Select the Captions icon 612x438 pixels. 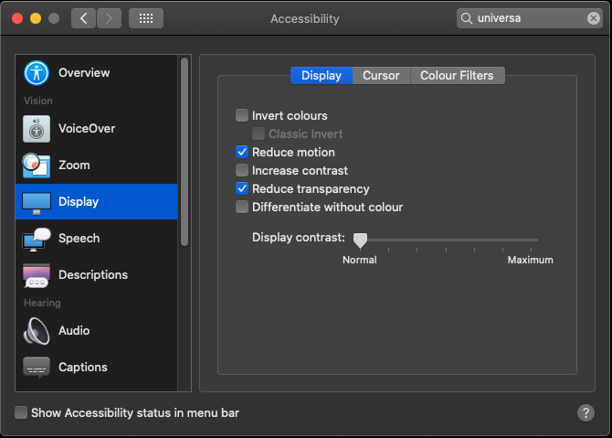pyautogui.click(x=37, y=368)
